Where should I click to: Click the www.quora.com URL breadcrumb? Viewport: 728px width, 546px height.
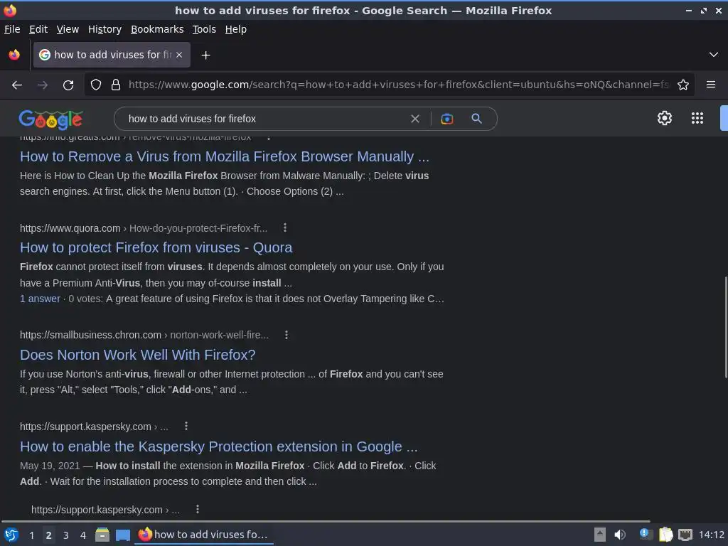[144, 228]
